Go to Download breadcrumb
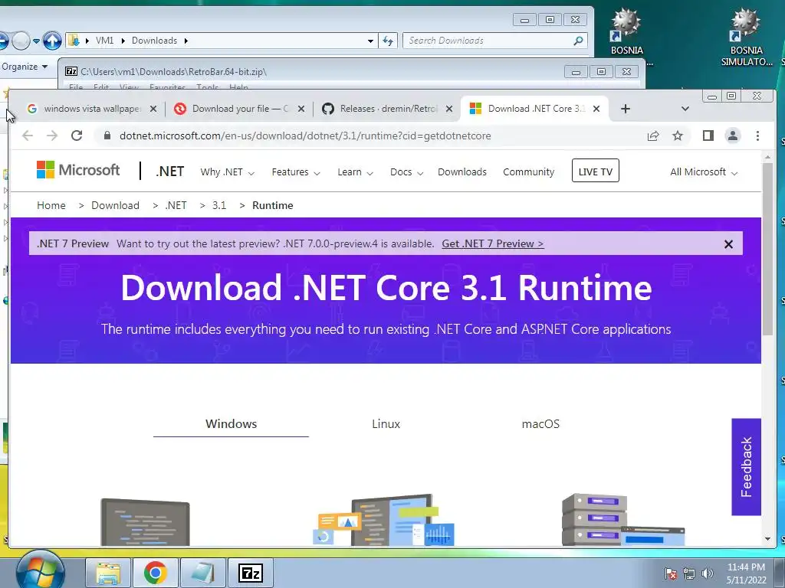Screen dimensions: 785x588 [115, 205]
